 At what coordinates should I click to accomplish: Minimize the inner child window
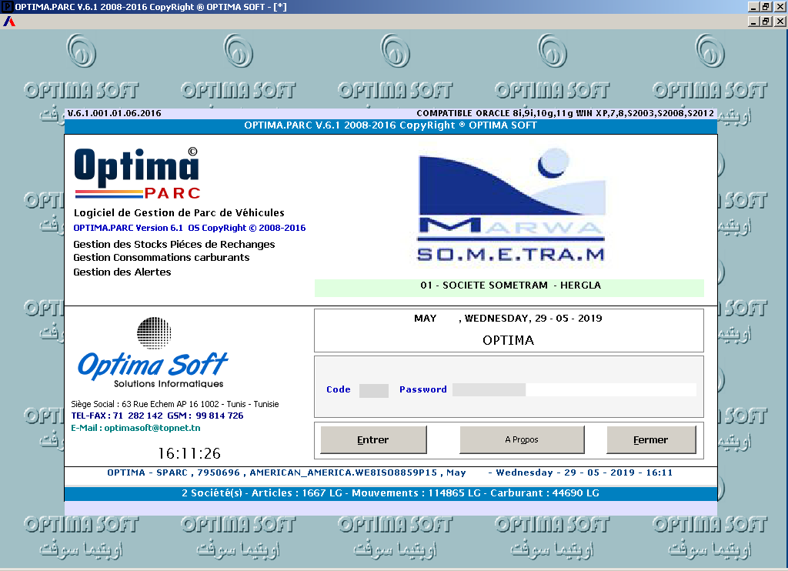tap(753, 21)
